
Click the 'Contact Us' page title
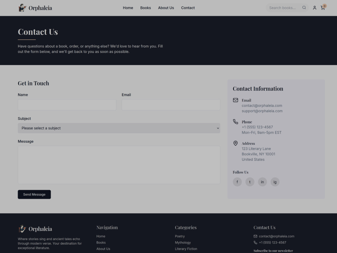tap(38, 32)
